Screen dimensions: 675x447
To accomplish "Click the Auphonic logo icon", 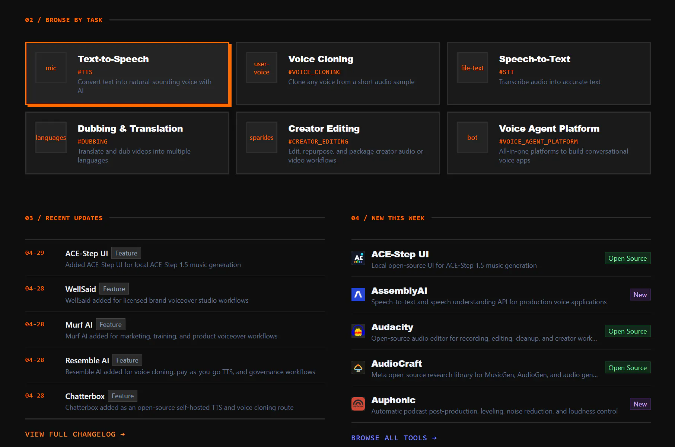I will 358,404.
